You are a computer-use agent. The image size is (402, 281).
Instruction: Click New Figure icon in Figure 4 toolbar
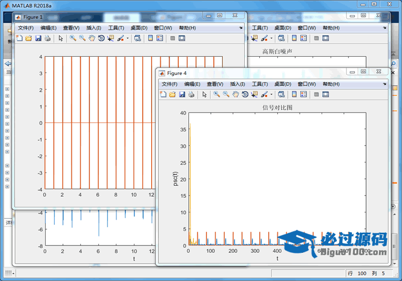tap(163, 94)
